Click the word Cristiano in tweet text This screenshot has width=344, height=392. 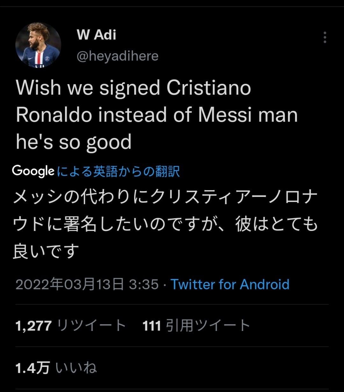click(x=209, y=88)
